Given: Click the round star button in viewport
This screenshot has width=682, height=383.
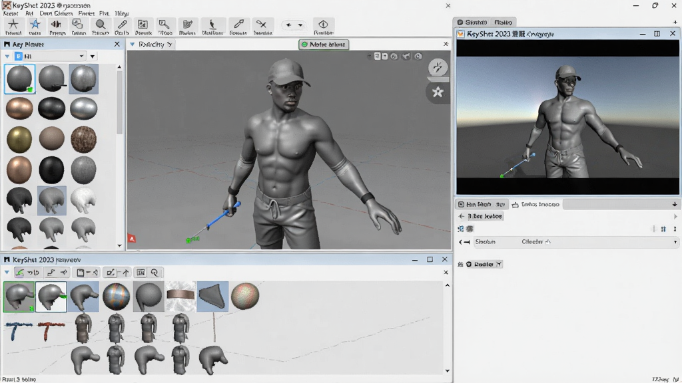Looking at the screenshot, I should [438, 92].
